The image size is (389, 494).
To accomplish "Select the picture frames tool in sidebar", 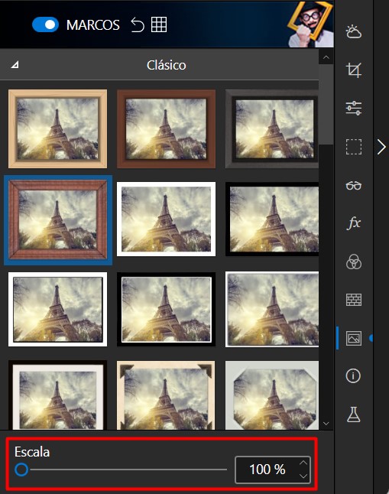I will click(x=353, y=338).
